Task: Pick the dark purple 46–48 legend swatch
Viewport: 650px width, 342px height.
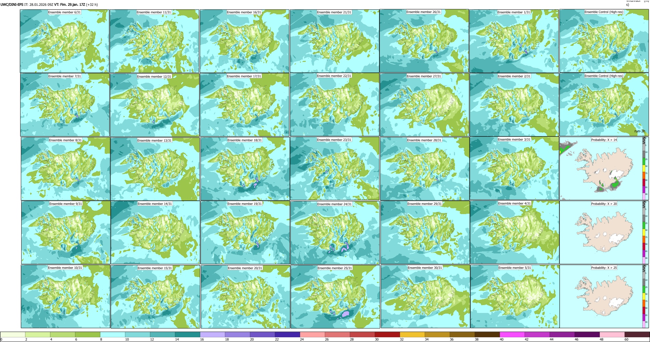Action: click(587, 335)
